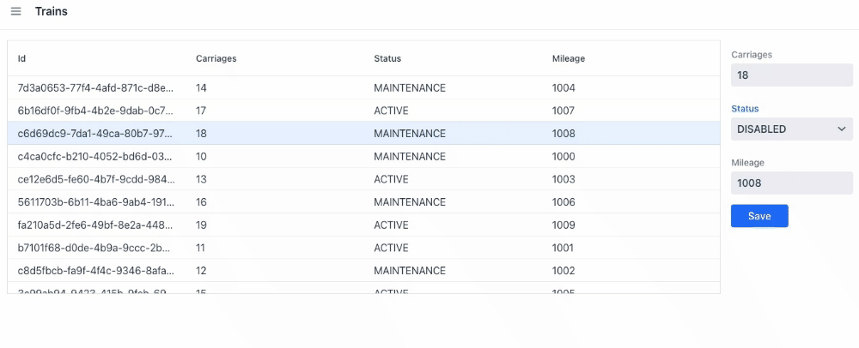
Task: Click into the Mileage input field
Action: coord(791,183)
